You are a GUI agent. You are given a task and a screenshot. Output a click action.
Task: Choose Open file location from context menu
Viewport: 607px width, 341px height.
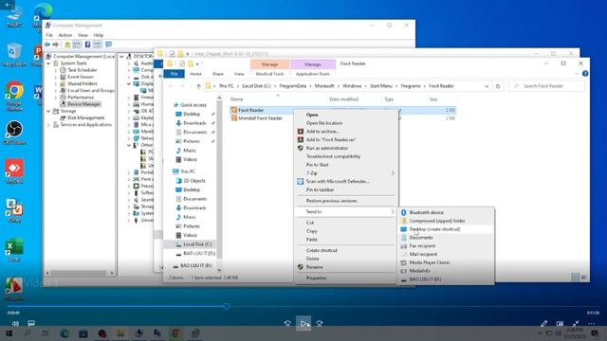pos(324,123)
